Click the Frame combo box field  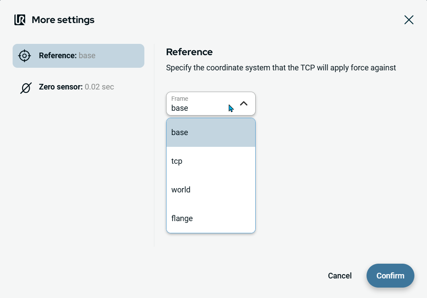tap(200, 104)
